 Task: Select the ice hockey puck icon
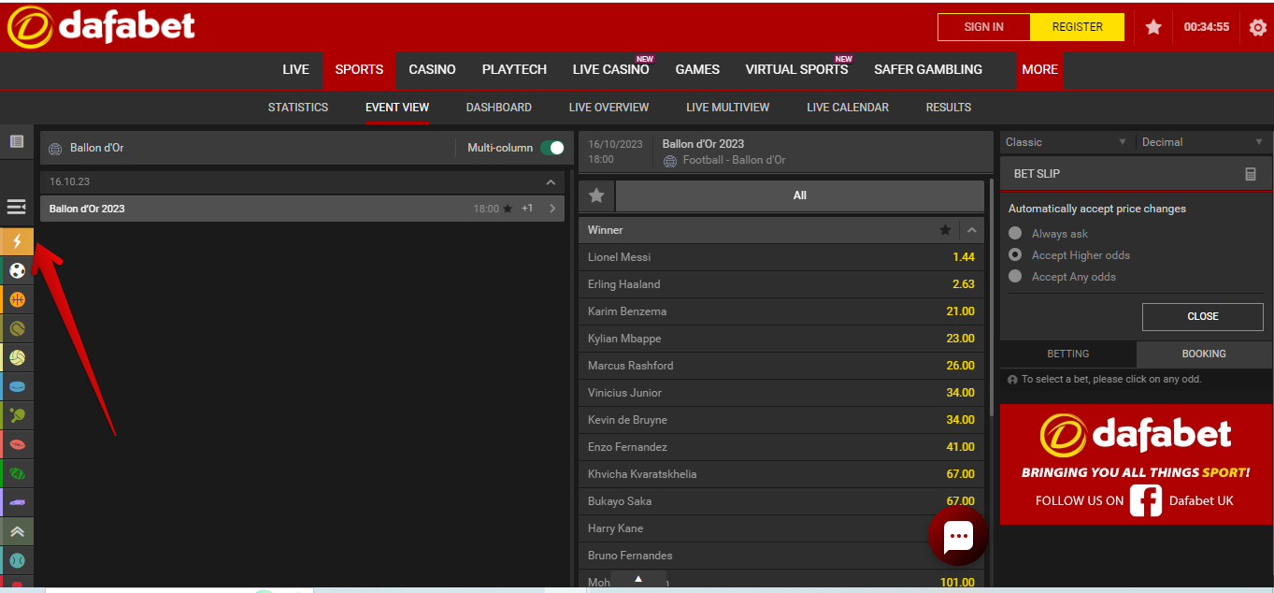17,386
